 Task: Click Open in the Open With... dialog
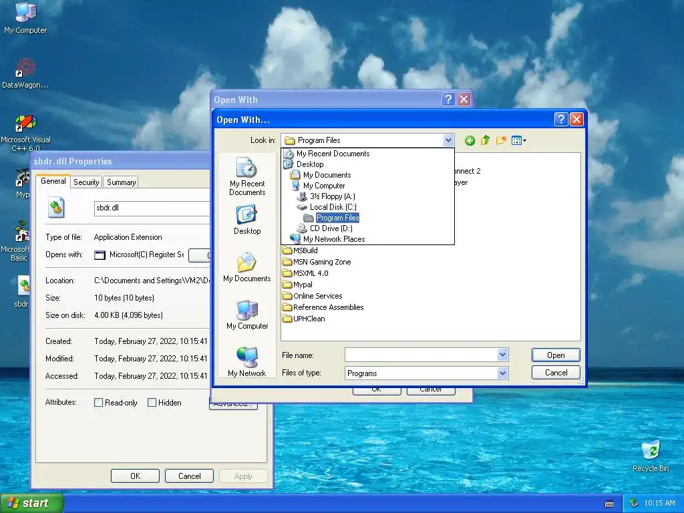[556, 355]
